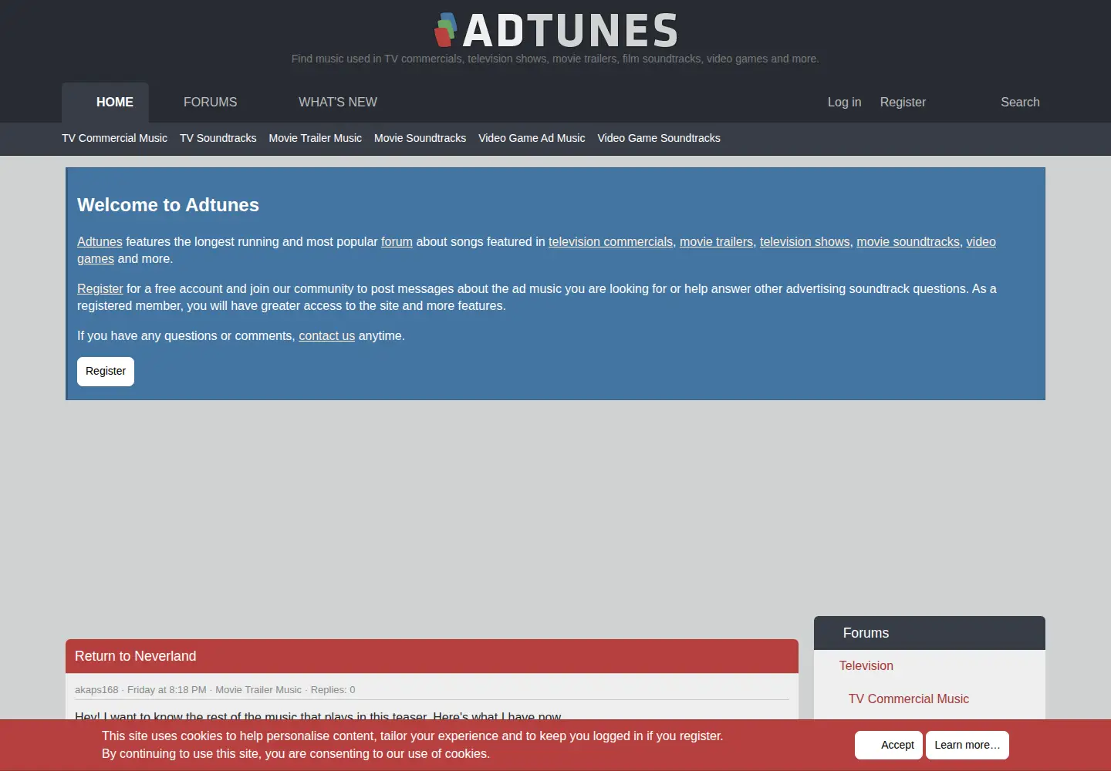The image size is (1111, 771).
Task: Open the 'Return to Neverland' thread
Action: pos(135,656)
